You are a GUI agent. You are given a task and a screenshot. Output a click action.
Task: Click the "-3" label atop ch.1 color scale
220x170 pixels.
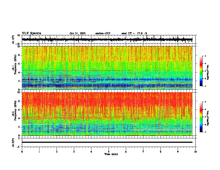[x=205, y=56]
